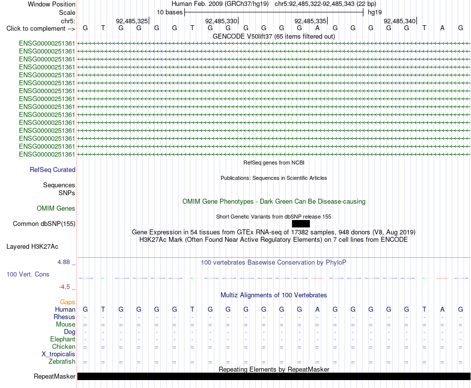Screen dimensions: 471x388
Task: Click the OMIM Gene Phenotypes track title
Action: click(x=274, y=202)
